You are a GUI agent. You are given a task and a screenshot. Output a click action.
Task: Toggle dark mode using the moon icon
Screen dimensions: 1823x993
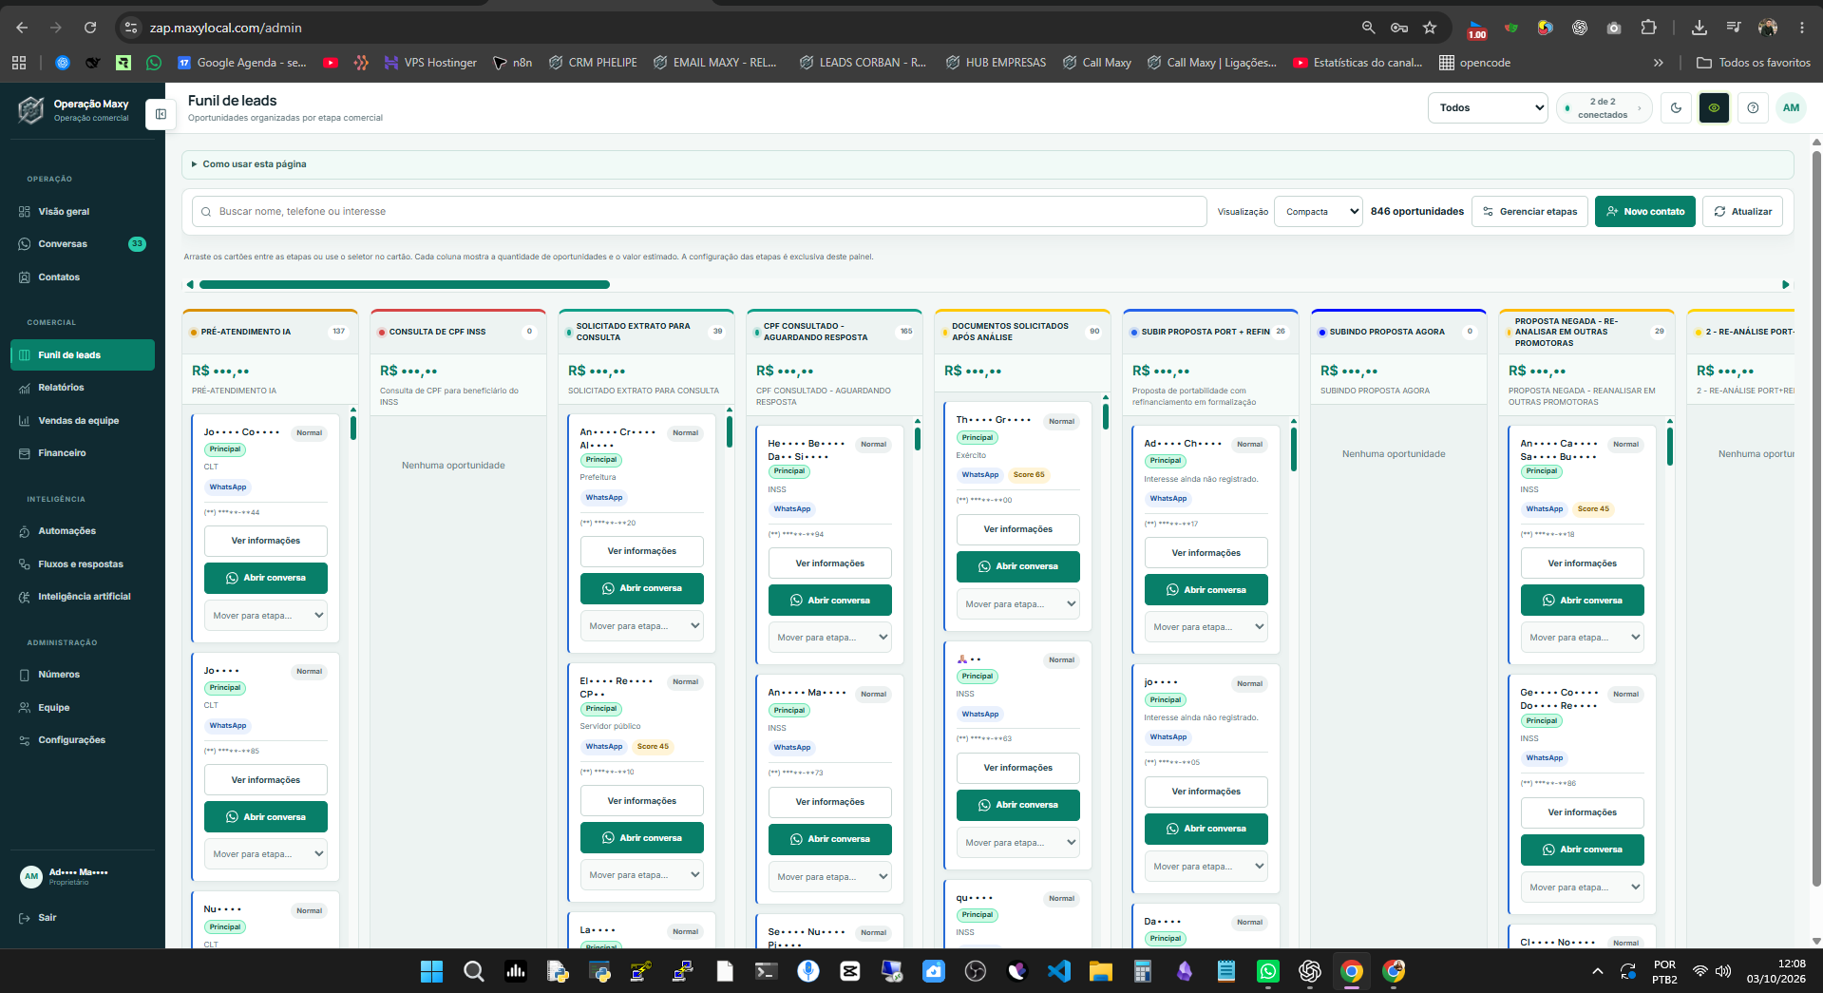point(1676,108)
